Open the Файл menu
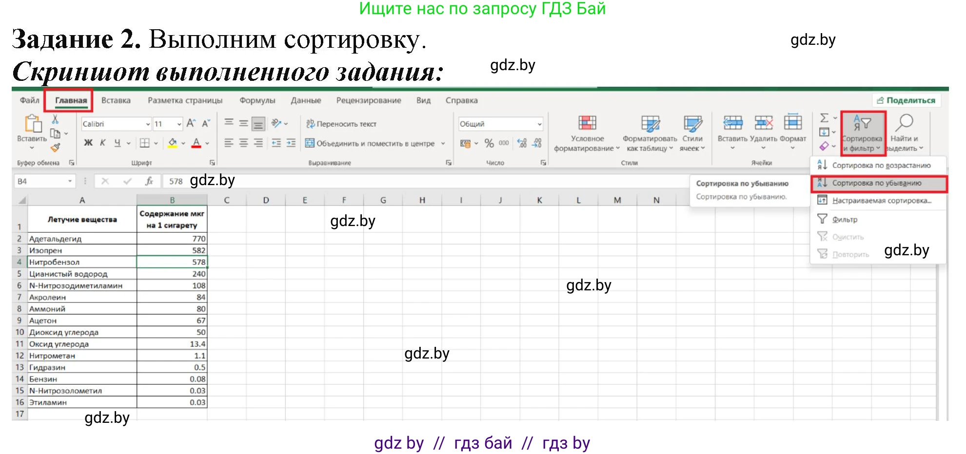This screenshot has height=454, width=966. [29, 100]
